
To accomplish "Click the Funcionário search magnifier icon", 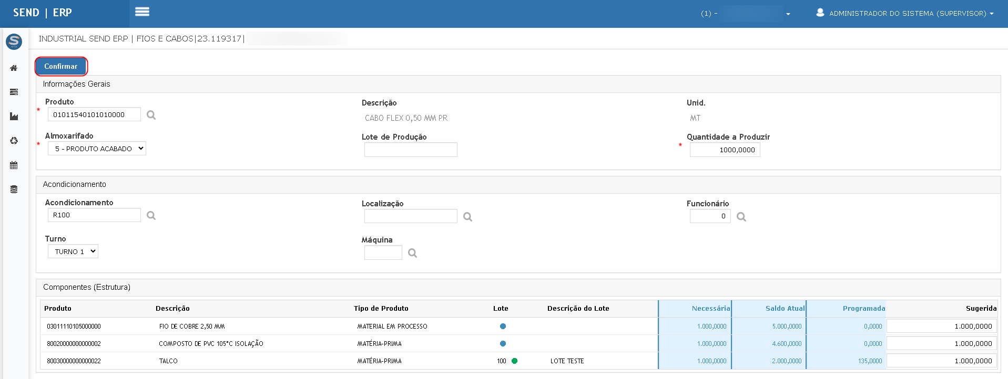I will (x=741, y=217).
